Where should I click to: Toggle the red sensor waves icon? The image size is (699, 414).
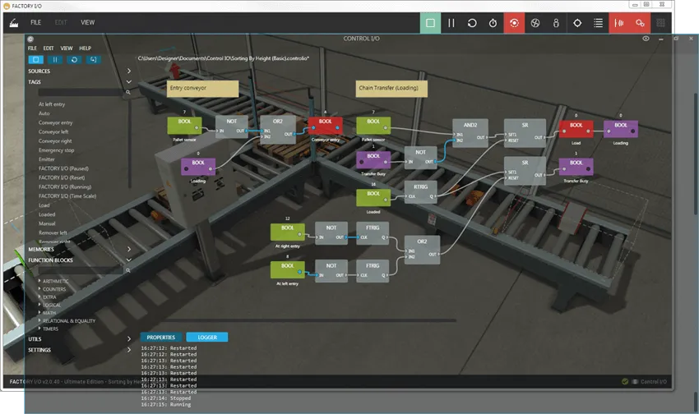point(619,23)
